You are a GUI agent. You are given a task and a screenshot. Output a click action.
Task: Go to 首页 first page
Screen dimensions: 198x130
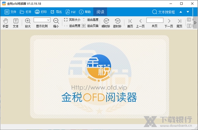click(x=130, y=23)
